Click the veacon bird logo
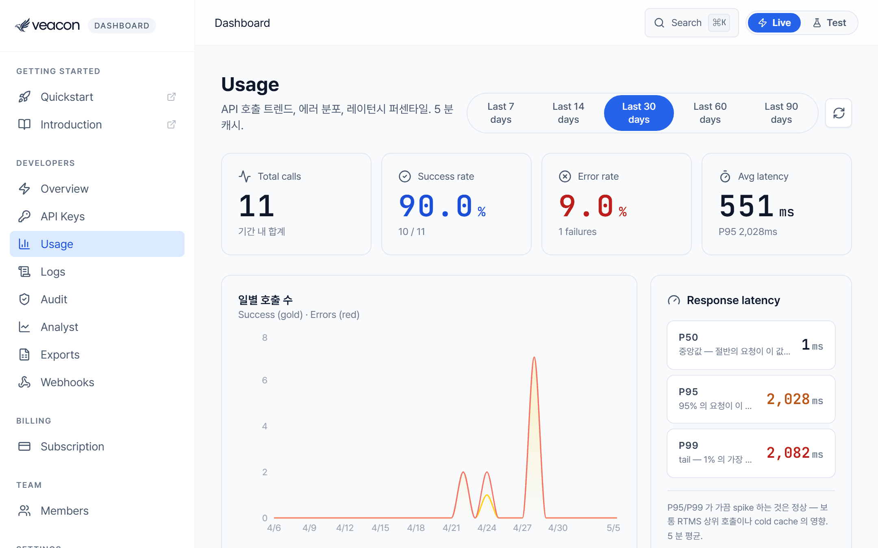 pos(23,25)
